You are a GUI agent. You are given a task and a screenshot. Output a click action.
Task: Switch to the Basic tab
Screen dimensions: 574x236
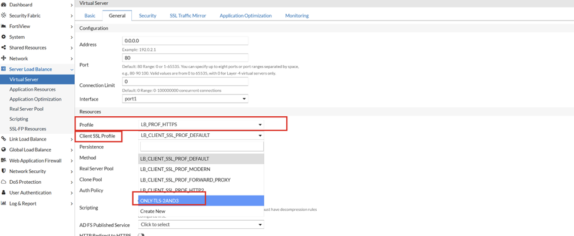point(90,16)
